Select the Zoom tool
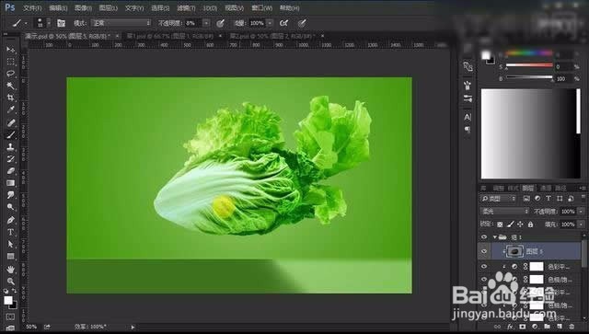The width and height of the screenshot is (589, 334). pos(10,281)
